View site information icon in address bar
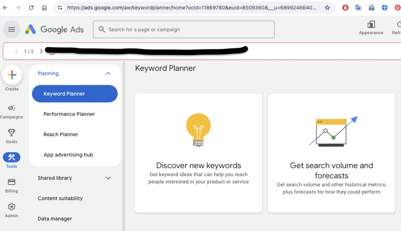The image size is (401, 231). [60, 8]
